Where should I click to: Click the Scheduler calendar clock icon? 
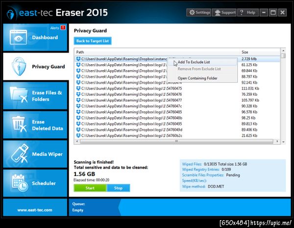coord(20,183)
